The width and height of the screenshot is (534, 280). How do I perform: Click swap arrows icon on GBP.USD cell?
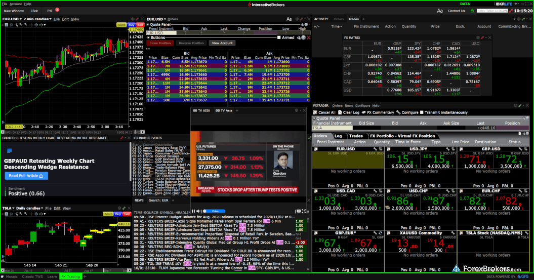click(x=526, y=149)
